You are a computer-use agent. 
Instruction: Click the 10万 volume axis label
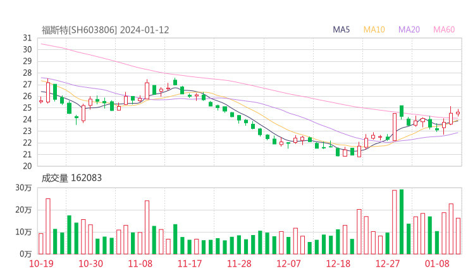(23, 232)
